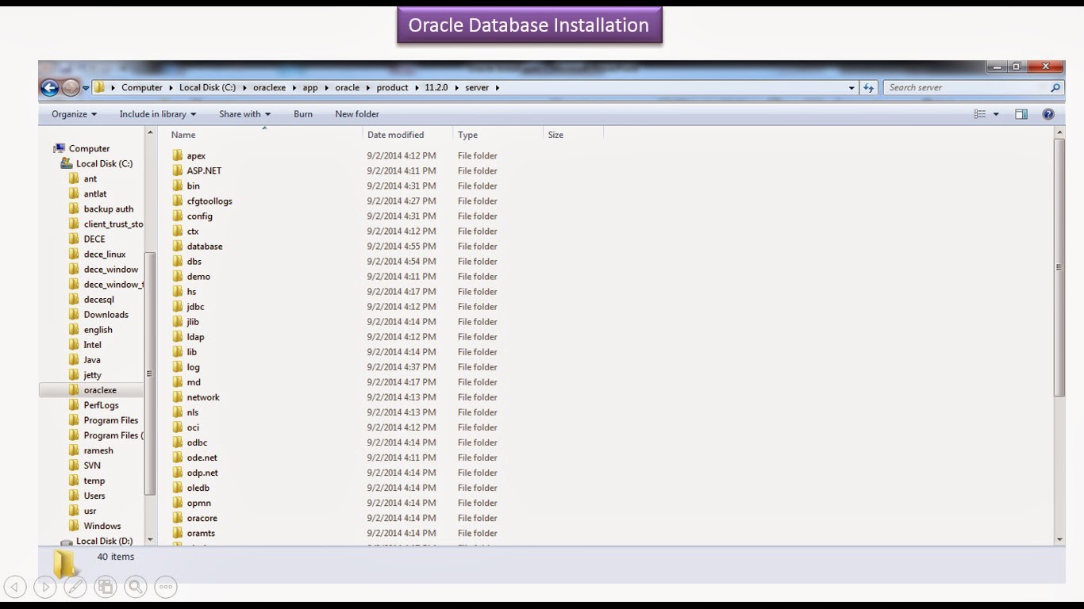
Task: Click the Back navigation arrow
Action: click(x=49, y=88)
